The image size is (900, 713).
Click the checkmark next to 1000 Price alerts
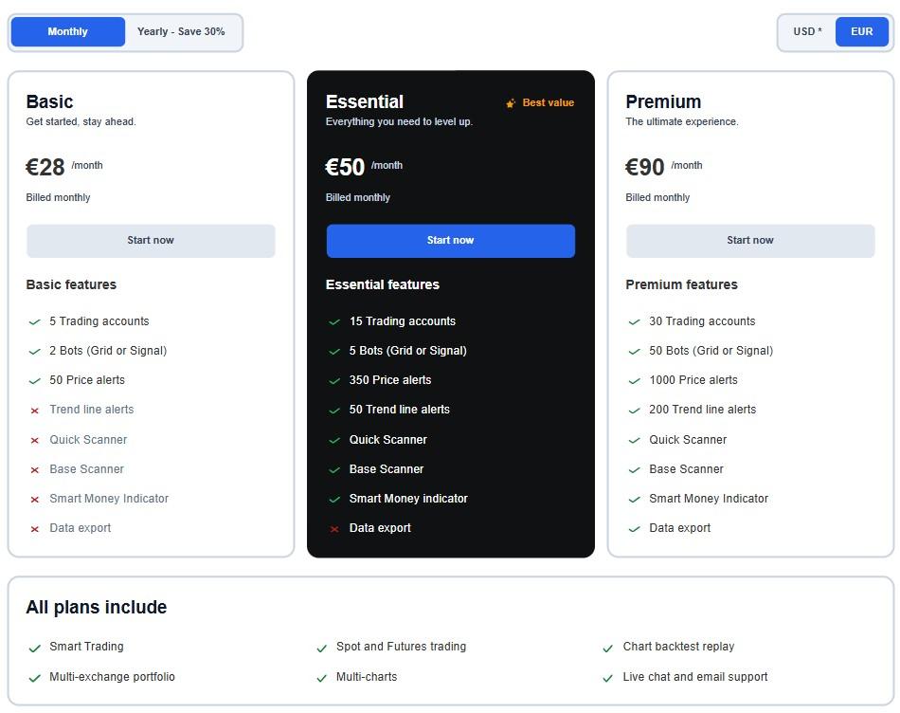pos(634,381)
